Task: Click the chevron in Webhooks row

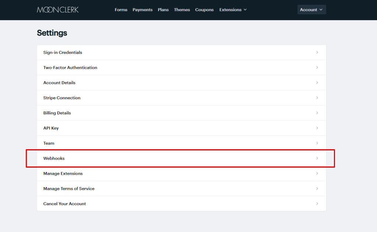Action: (317, 158)
